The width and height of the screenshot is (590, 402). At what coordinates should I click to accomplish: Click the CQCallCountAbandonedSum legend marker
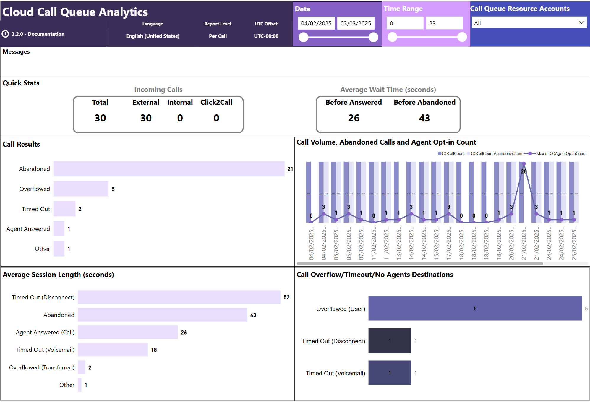point(469,153)
